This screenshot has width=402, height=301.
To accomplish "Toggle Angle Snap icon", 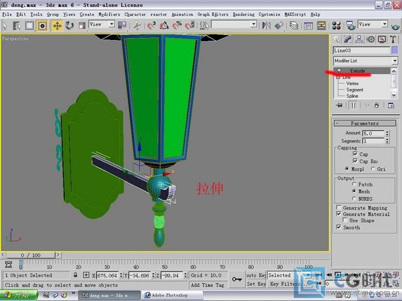I will pyautogui.click(x=164, y=25).
